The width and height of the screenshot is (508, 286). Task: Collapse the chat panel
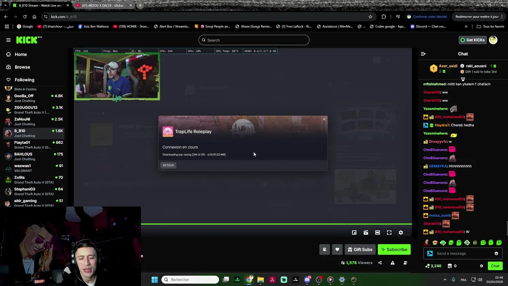pyautogui.click(x=423, y=54)
